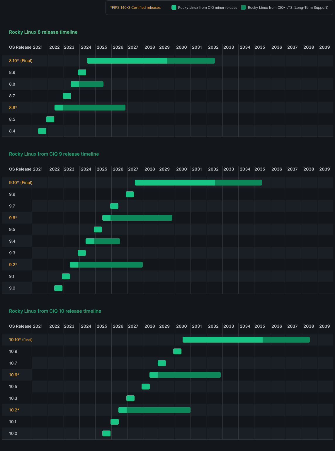Image resolution: width=335 pixels, height=451 pixels.
Task: Click the light green minor release legend swatch
Action: 174,8
